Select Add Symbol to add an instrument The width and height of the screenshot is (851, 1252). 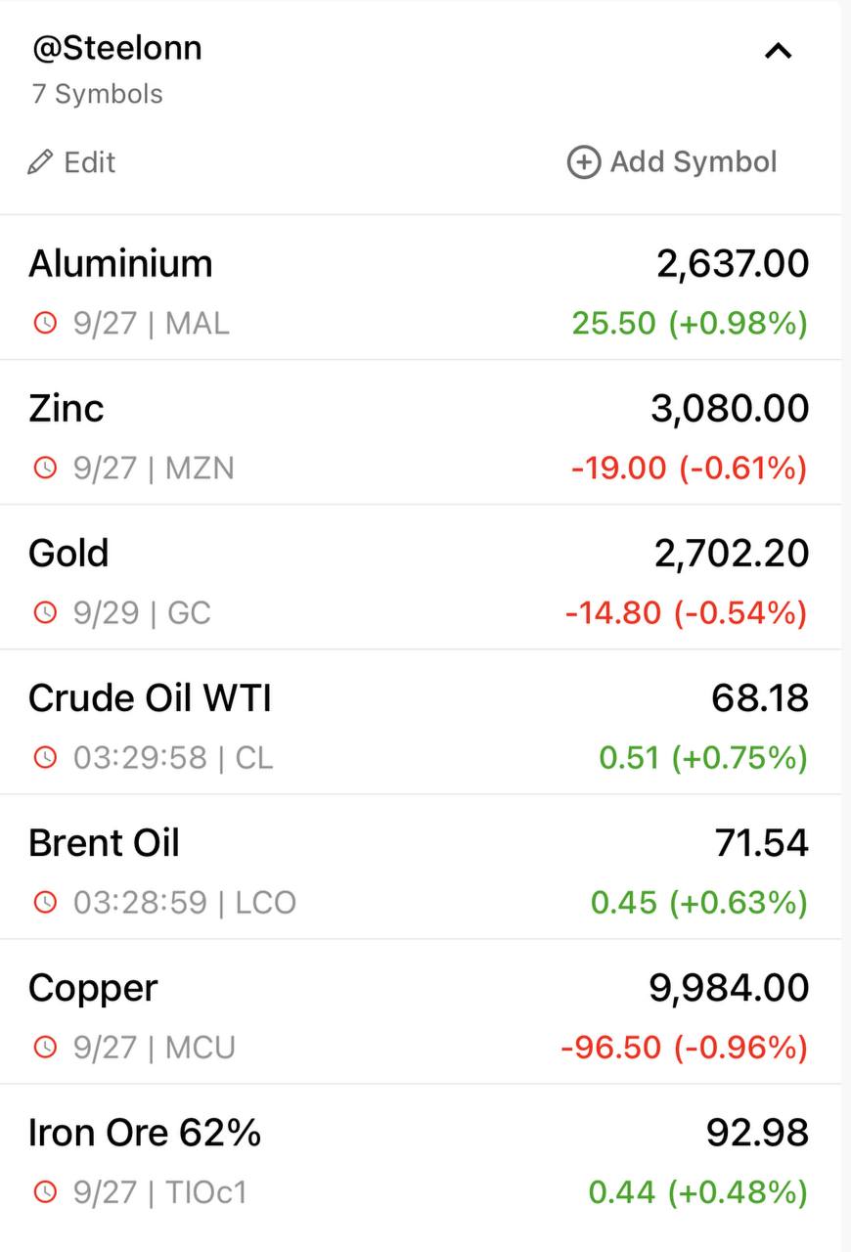[x=672, y=161]
